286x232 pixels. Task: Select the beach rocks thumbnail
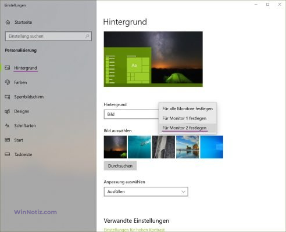click(188, 147)
